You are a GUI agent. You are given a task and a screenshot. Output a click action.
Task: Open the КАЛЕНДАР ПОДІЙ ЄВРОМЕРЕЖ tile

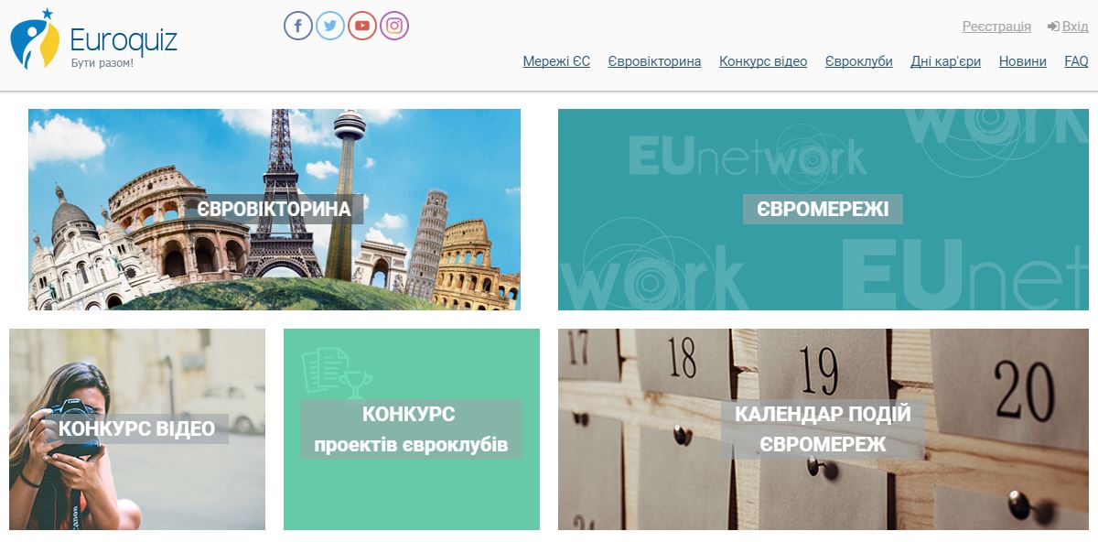pyautogui.click(x=823, y=429)
